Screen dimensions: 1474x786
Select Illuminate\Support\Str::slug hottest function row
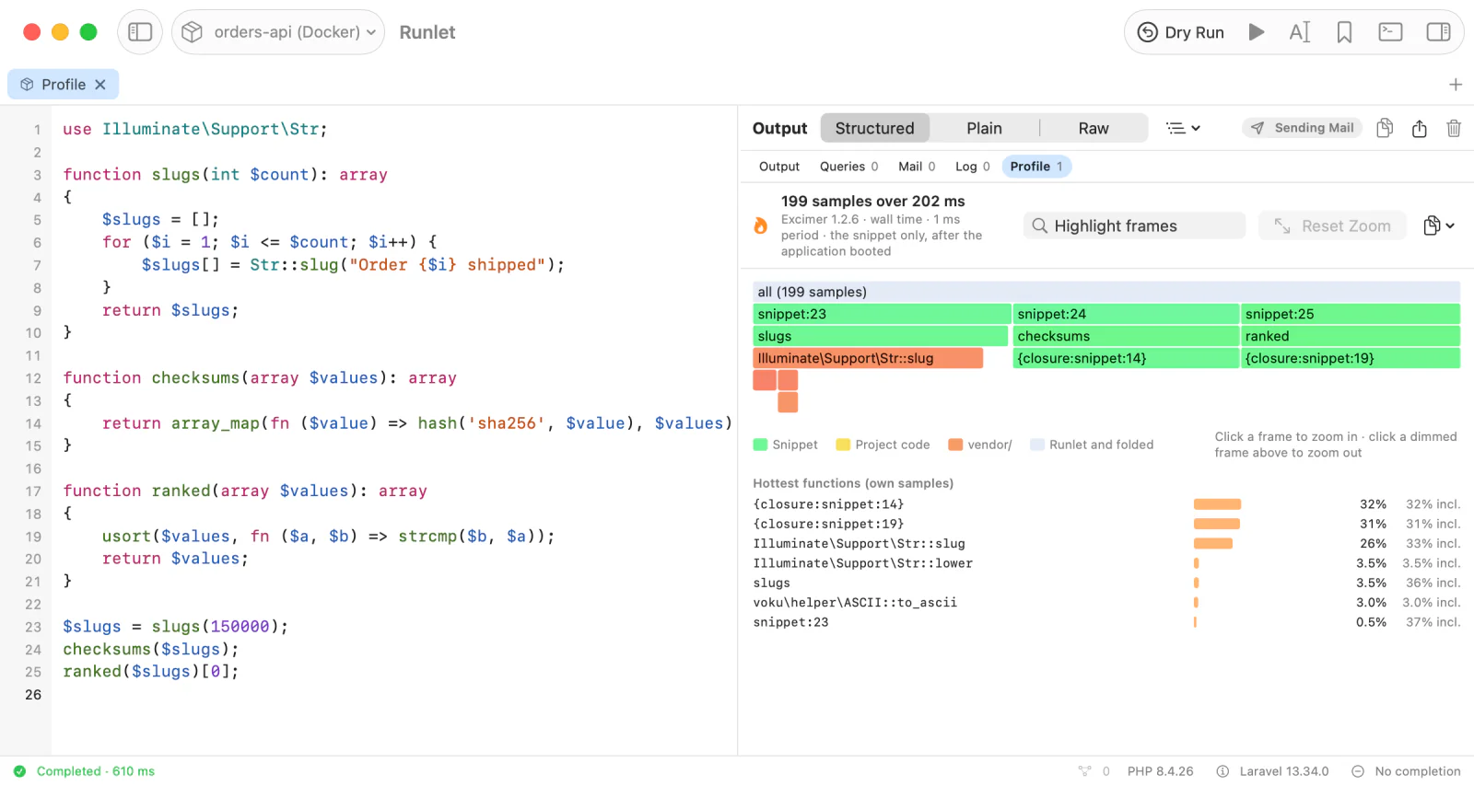coord(1106,544)
